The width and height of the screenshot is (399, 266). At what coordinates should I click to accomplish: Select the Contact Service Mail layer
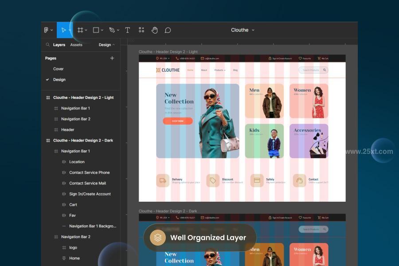tap(87, 183)
